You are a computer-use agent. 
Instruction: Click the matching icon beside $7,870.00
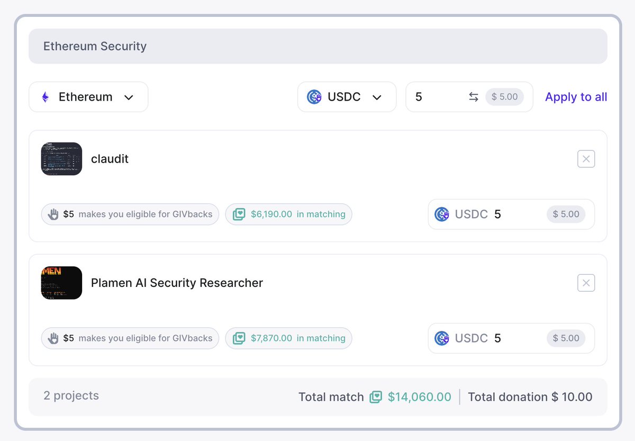point(239,338)
